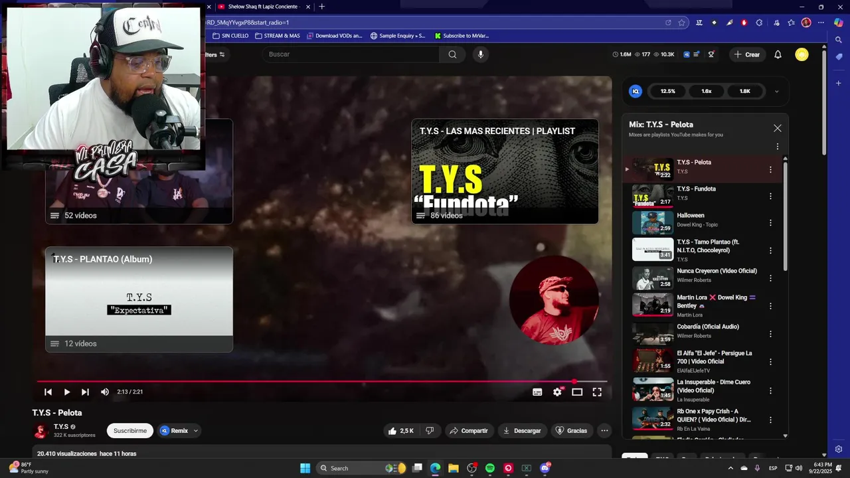Open T.Y.S - LAS MAS RECIENTES playlist card

coord(505,171)
